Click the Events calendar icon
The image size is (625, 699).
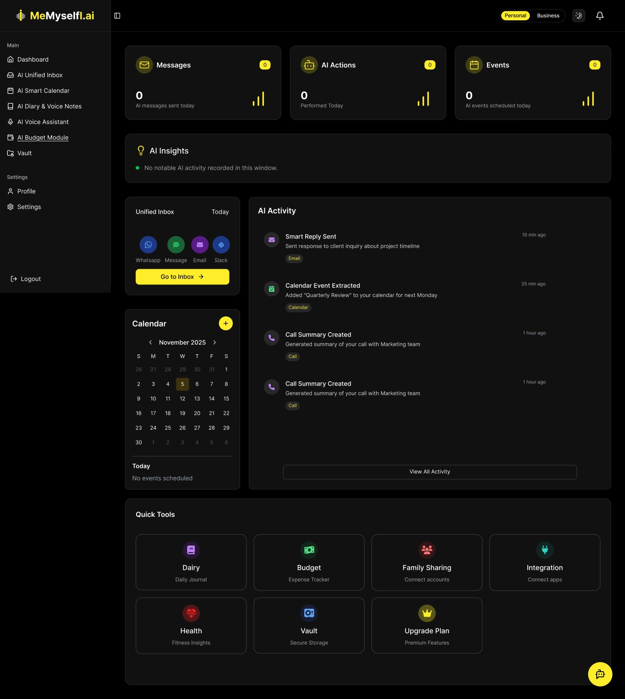[x=474, y=65]
